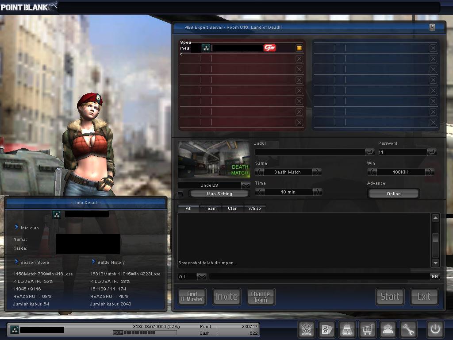Click the Point value 230717
Screen dimensions: 453x340
coord(250,326)
